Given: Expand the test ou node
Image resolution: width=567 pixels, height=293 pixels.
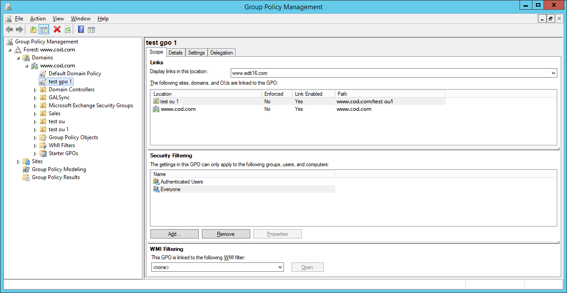Looking at the screenshot, I should click(x=35, y=121).
